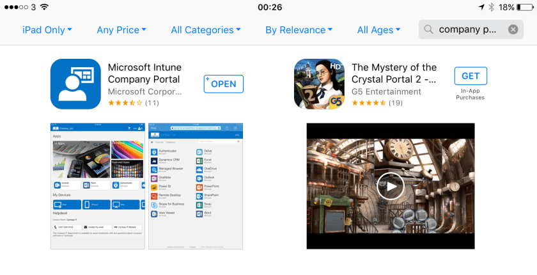Tap the battery icon in status bar
Viewport: 537px width, 275px height.
point(525,7)
